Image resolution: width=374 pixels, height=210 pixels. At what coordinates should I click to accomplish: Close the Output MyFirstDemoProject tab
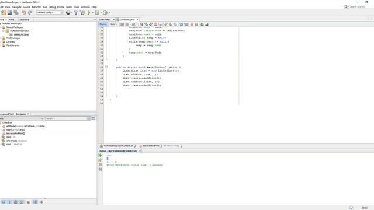tap(140, 151)
